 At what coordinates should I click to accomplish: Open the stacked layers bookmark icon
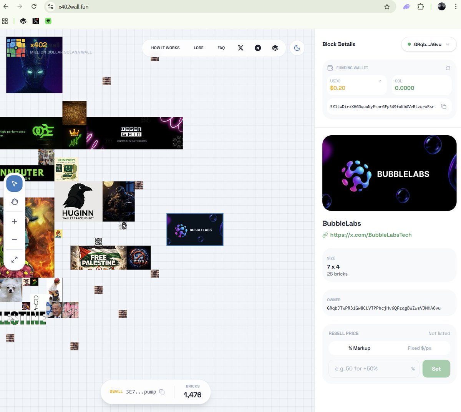23,21
